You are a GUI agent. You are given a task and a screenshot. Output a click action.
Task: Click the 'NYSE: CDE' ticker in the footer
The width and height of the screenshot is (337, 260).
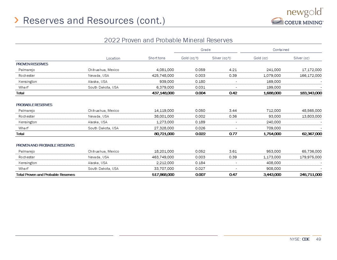pyautogui.click(x=300, y=239)
